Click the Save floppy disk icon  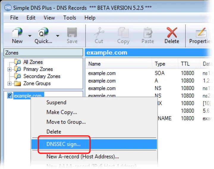click(x=72, y=32)
